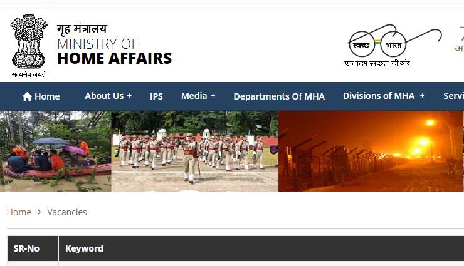Click the flood rescue boat banner image

56,151
